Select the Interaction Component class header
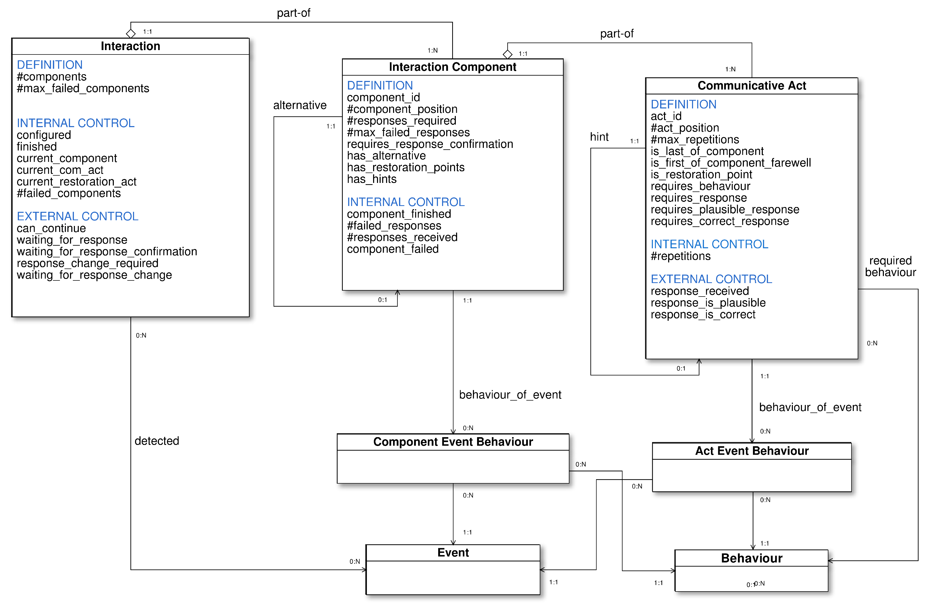This screenshot has height=612, width=929. [x=452, y=67]
